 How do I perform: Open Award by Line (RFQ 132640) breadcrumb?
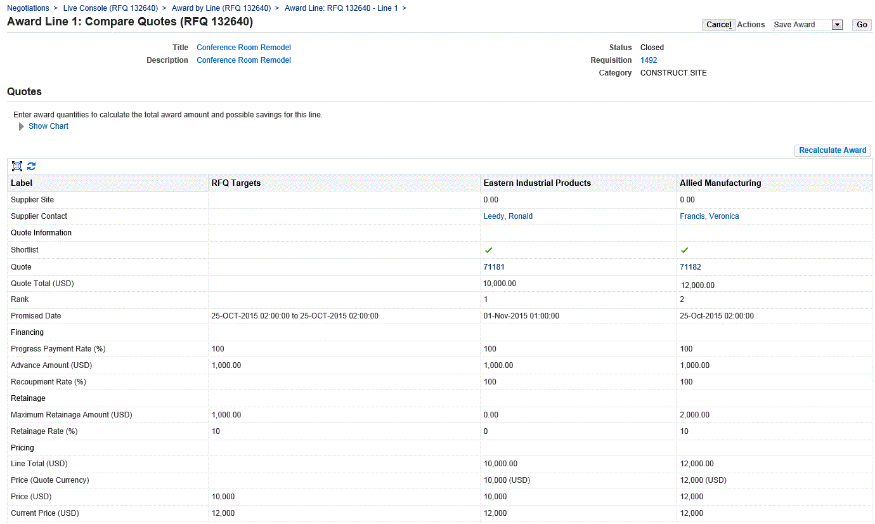tap(221, 8)
